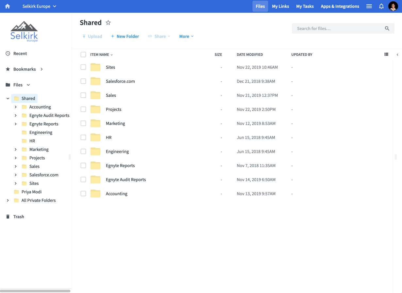Check the Sites row checkbox
This screenshot has width=402, height=293.
pos(83,67)
